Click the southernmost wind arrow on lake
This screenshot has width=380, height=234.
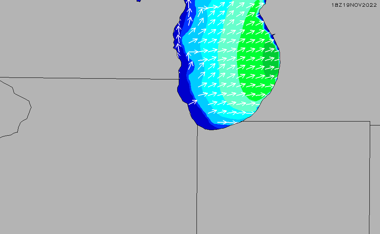click(x=222, y=122)
